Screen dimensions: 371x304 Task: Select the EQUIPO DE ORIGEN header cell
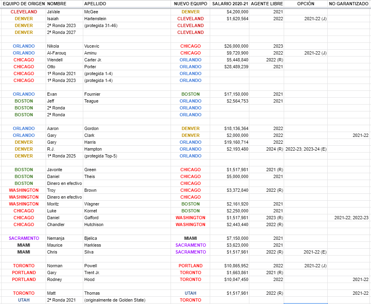[x=24, y=4]
